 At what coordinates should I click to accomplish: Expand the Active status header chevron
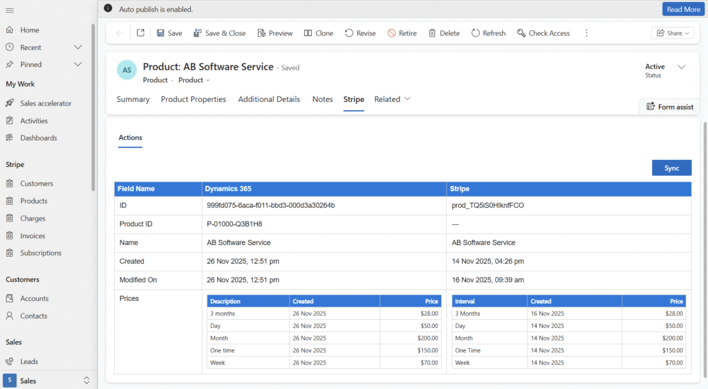[x=682, y=67]
